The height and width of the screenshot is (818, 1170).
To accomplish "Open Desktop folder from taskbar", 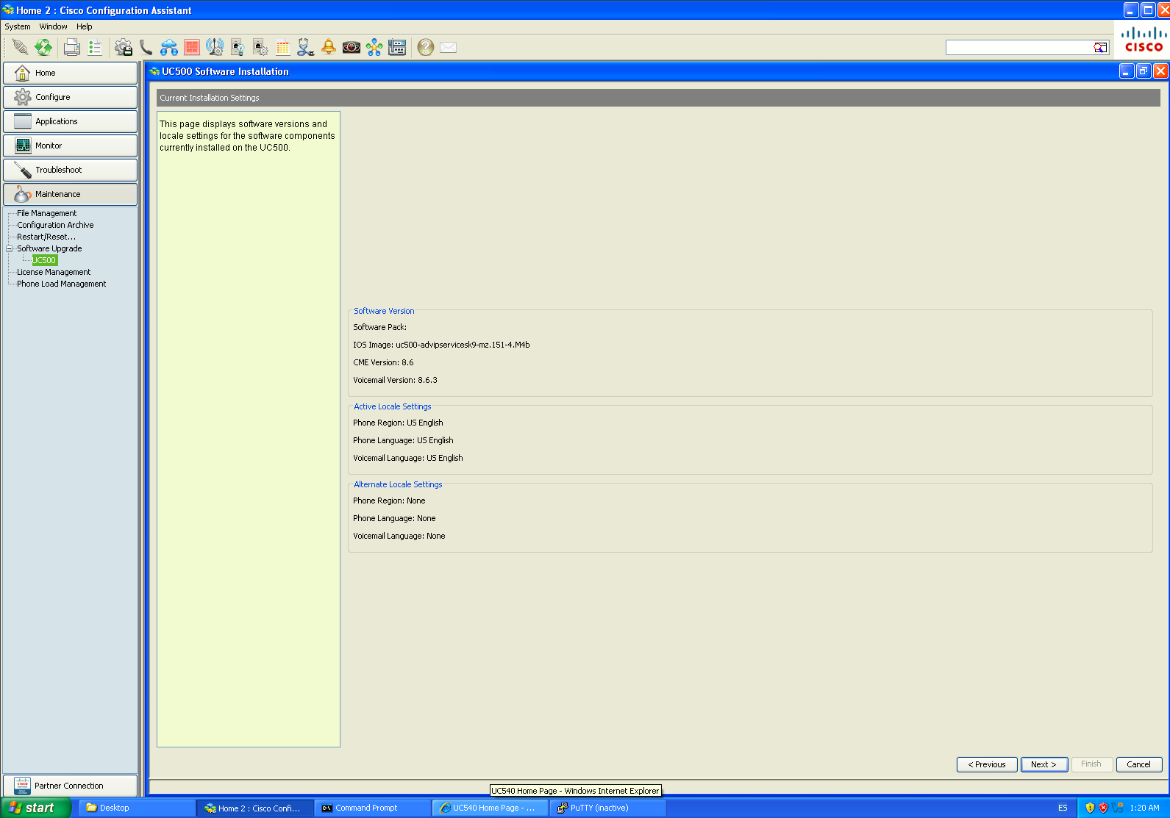I will click(x=137, y=808).
